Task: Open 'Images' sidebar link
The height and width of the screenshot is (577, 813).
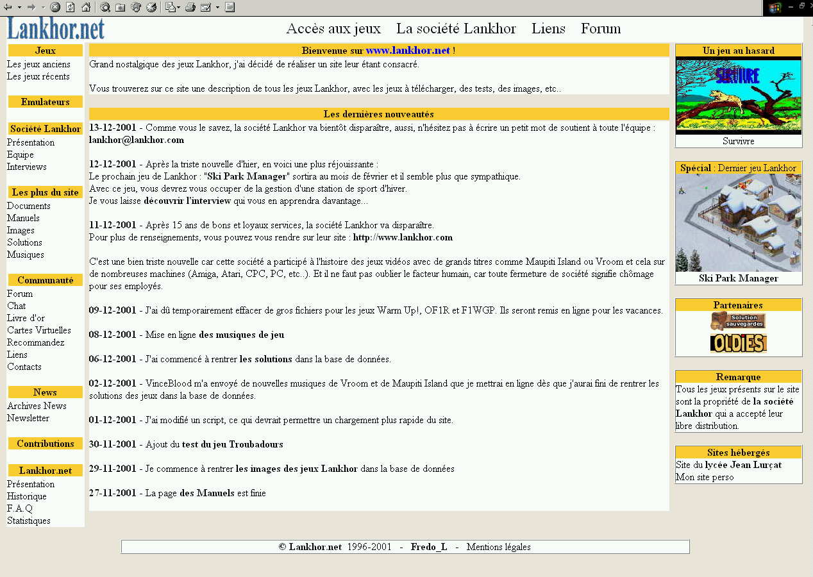Action: click(21, 230)
